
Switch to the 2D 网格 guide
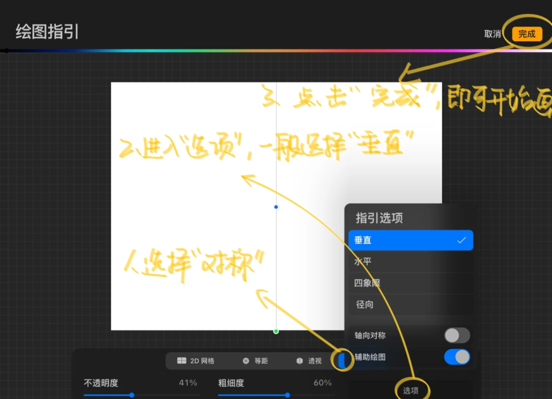point(195,361)
